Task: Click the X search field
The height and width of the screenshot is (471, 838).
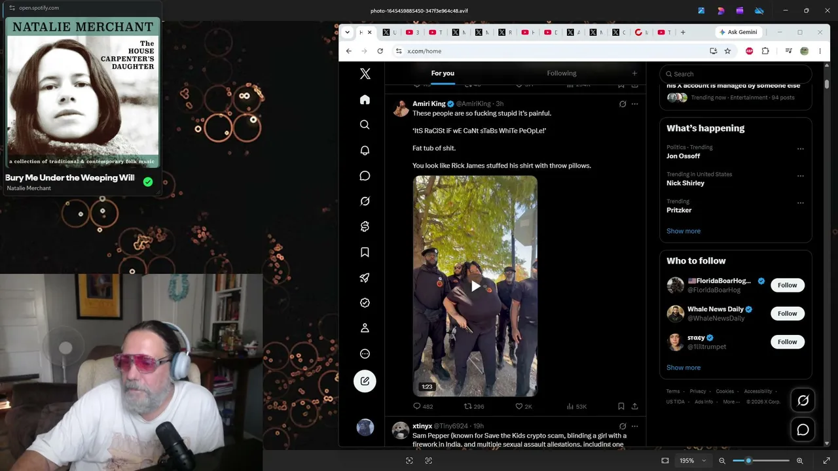Action: tap(736, 74)
